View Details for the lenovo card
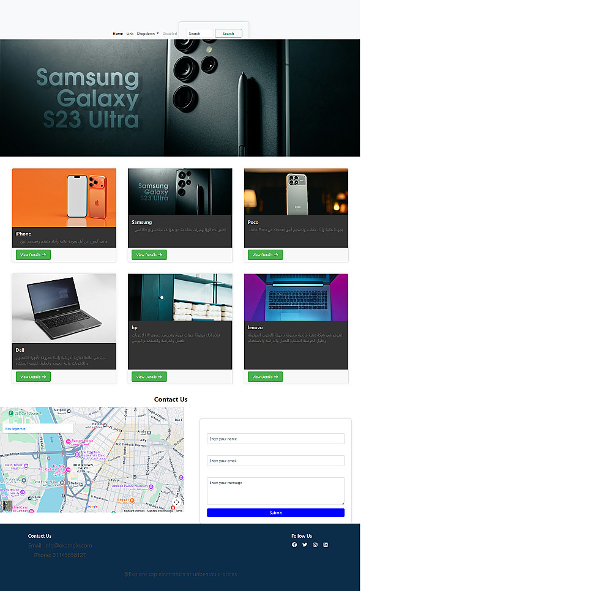The width and height of the screenshot is (612, 591). point(266,377)
